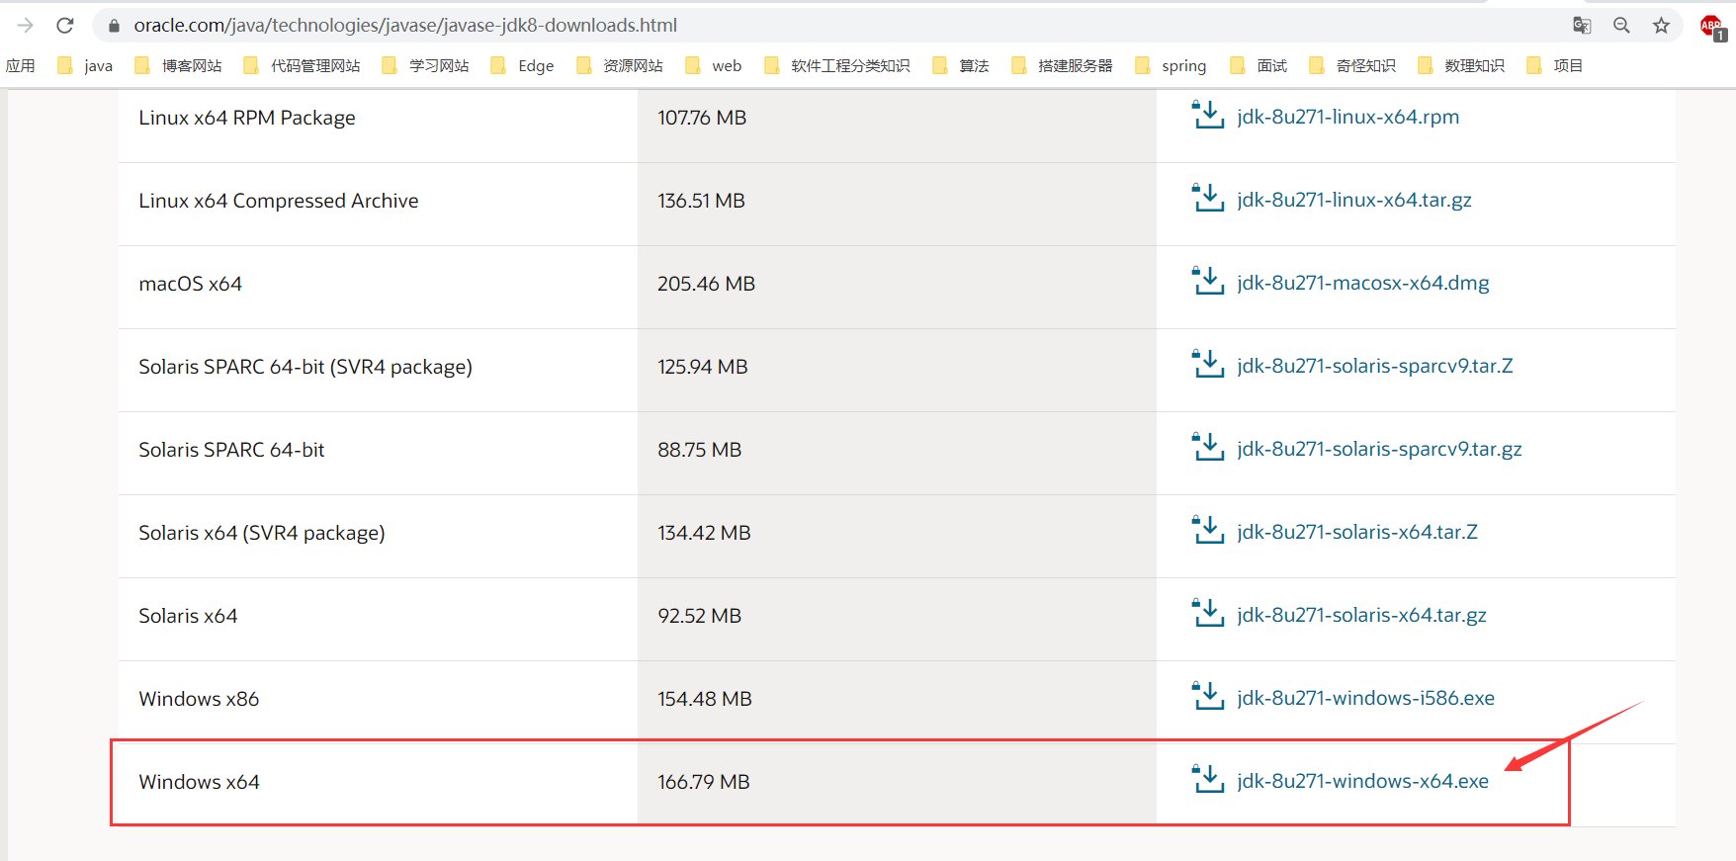Click download icon for jdk-8u271-macosx-x64.dmg
This screenshot has height=861, width=1736.
click(1208, 281)
